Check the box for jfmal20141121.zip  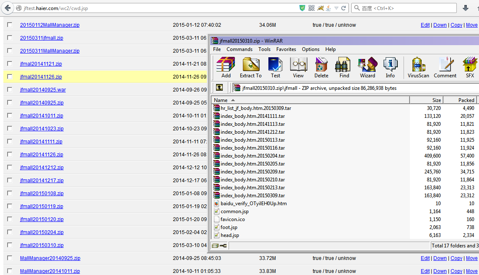(10, 64)
